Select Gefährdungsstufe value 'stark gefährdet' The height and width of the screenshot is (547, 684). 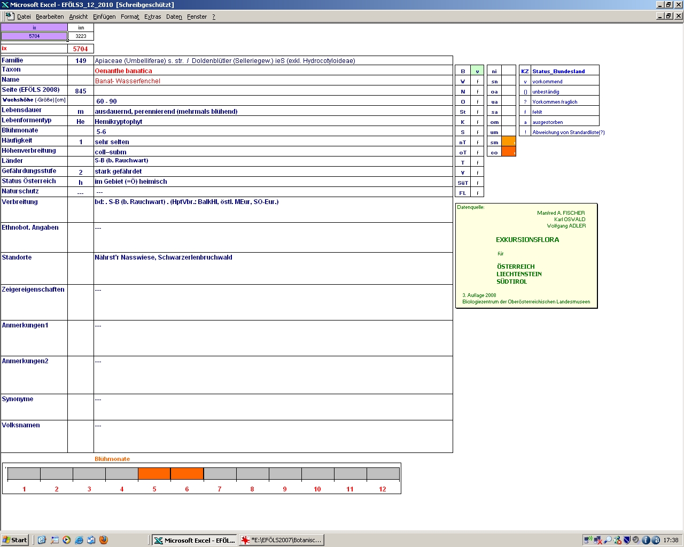tap(273, 171)
